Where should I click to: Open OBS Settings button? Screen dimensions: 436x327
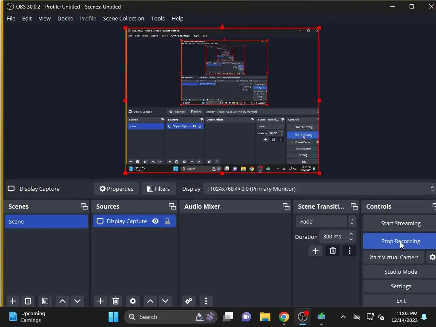[400, 286]
